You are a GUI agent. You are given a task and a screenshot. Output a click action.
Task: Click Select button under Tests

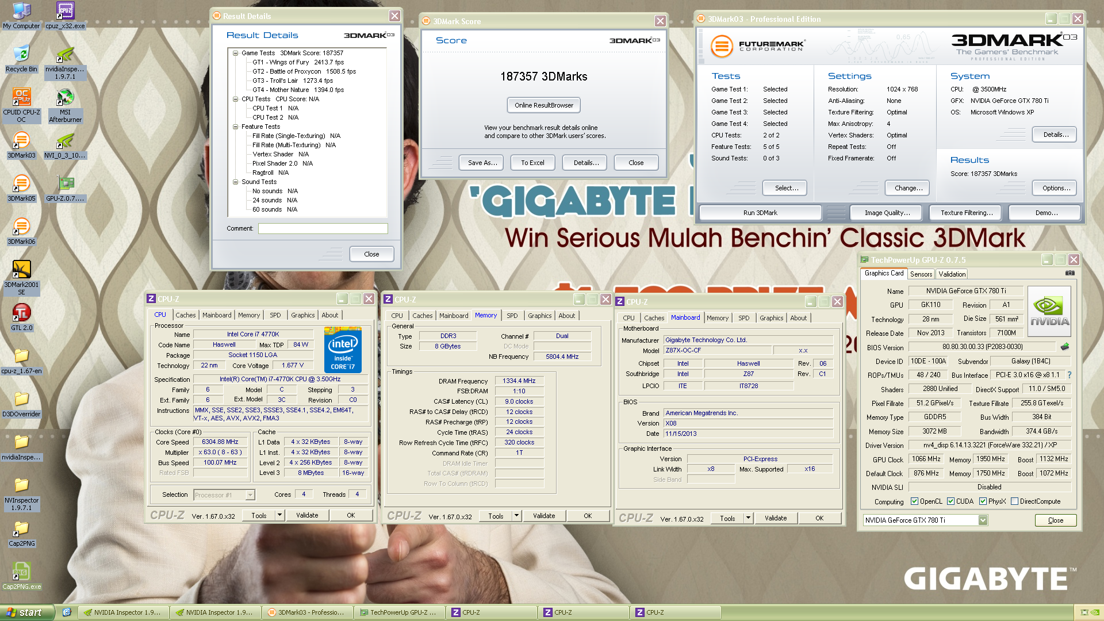786,188
